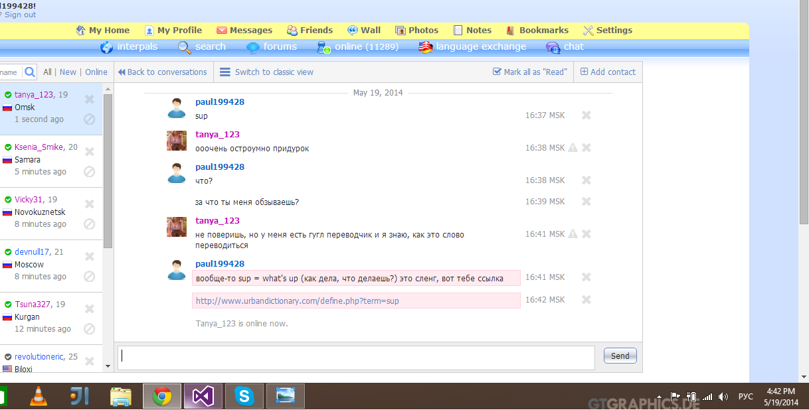
Task: Switch to classic view
Action: tap(266, 72)
